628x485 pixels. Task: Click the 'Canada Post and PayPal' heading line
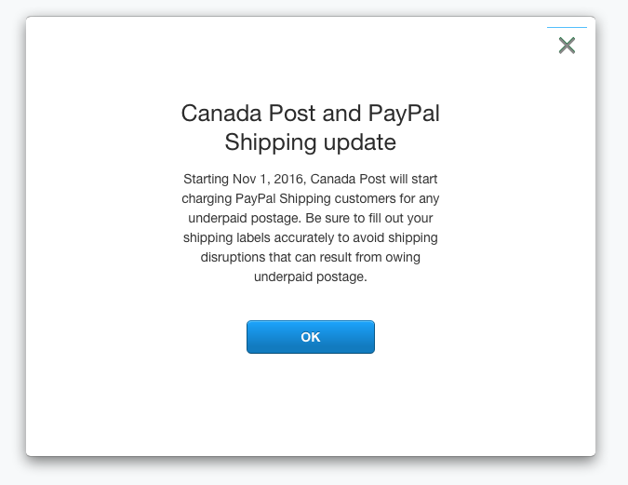pos(310,114)
